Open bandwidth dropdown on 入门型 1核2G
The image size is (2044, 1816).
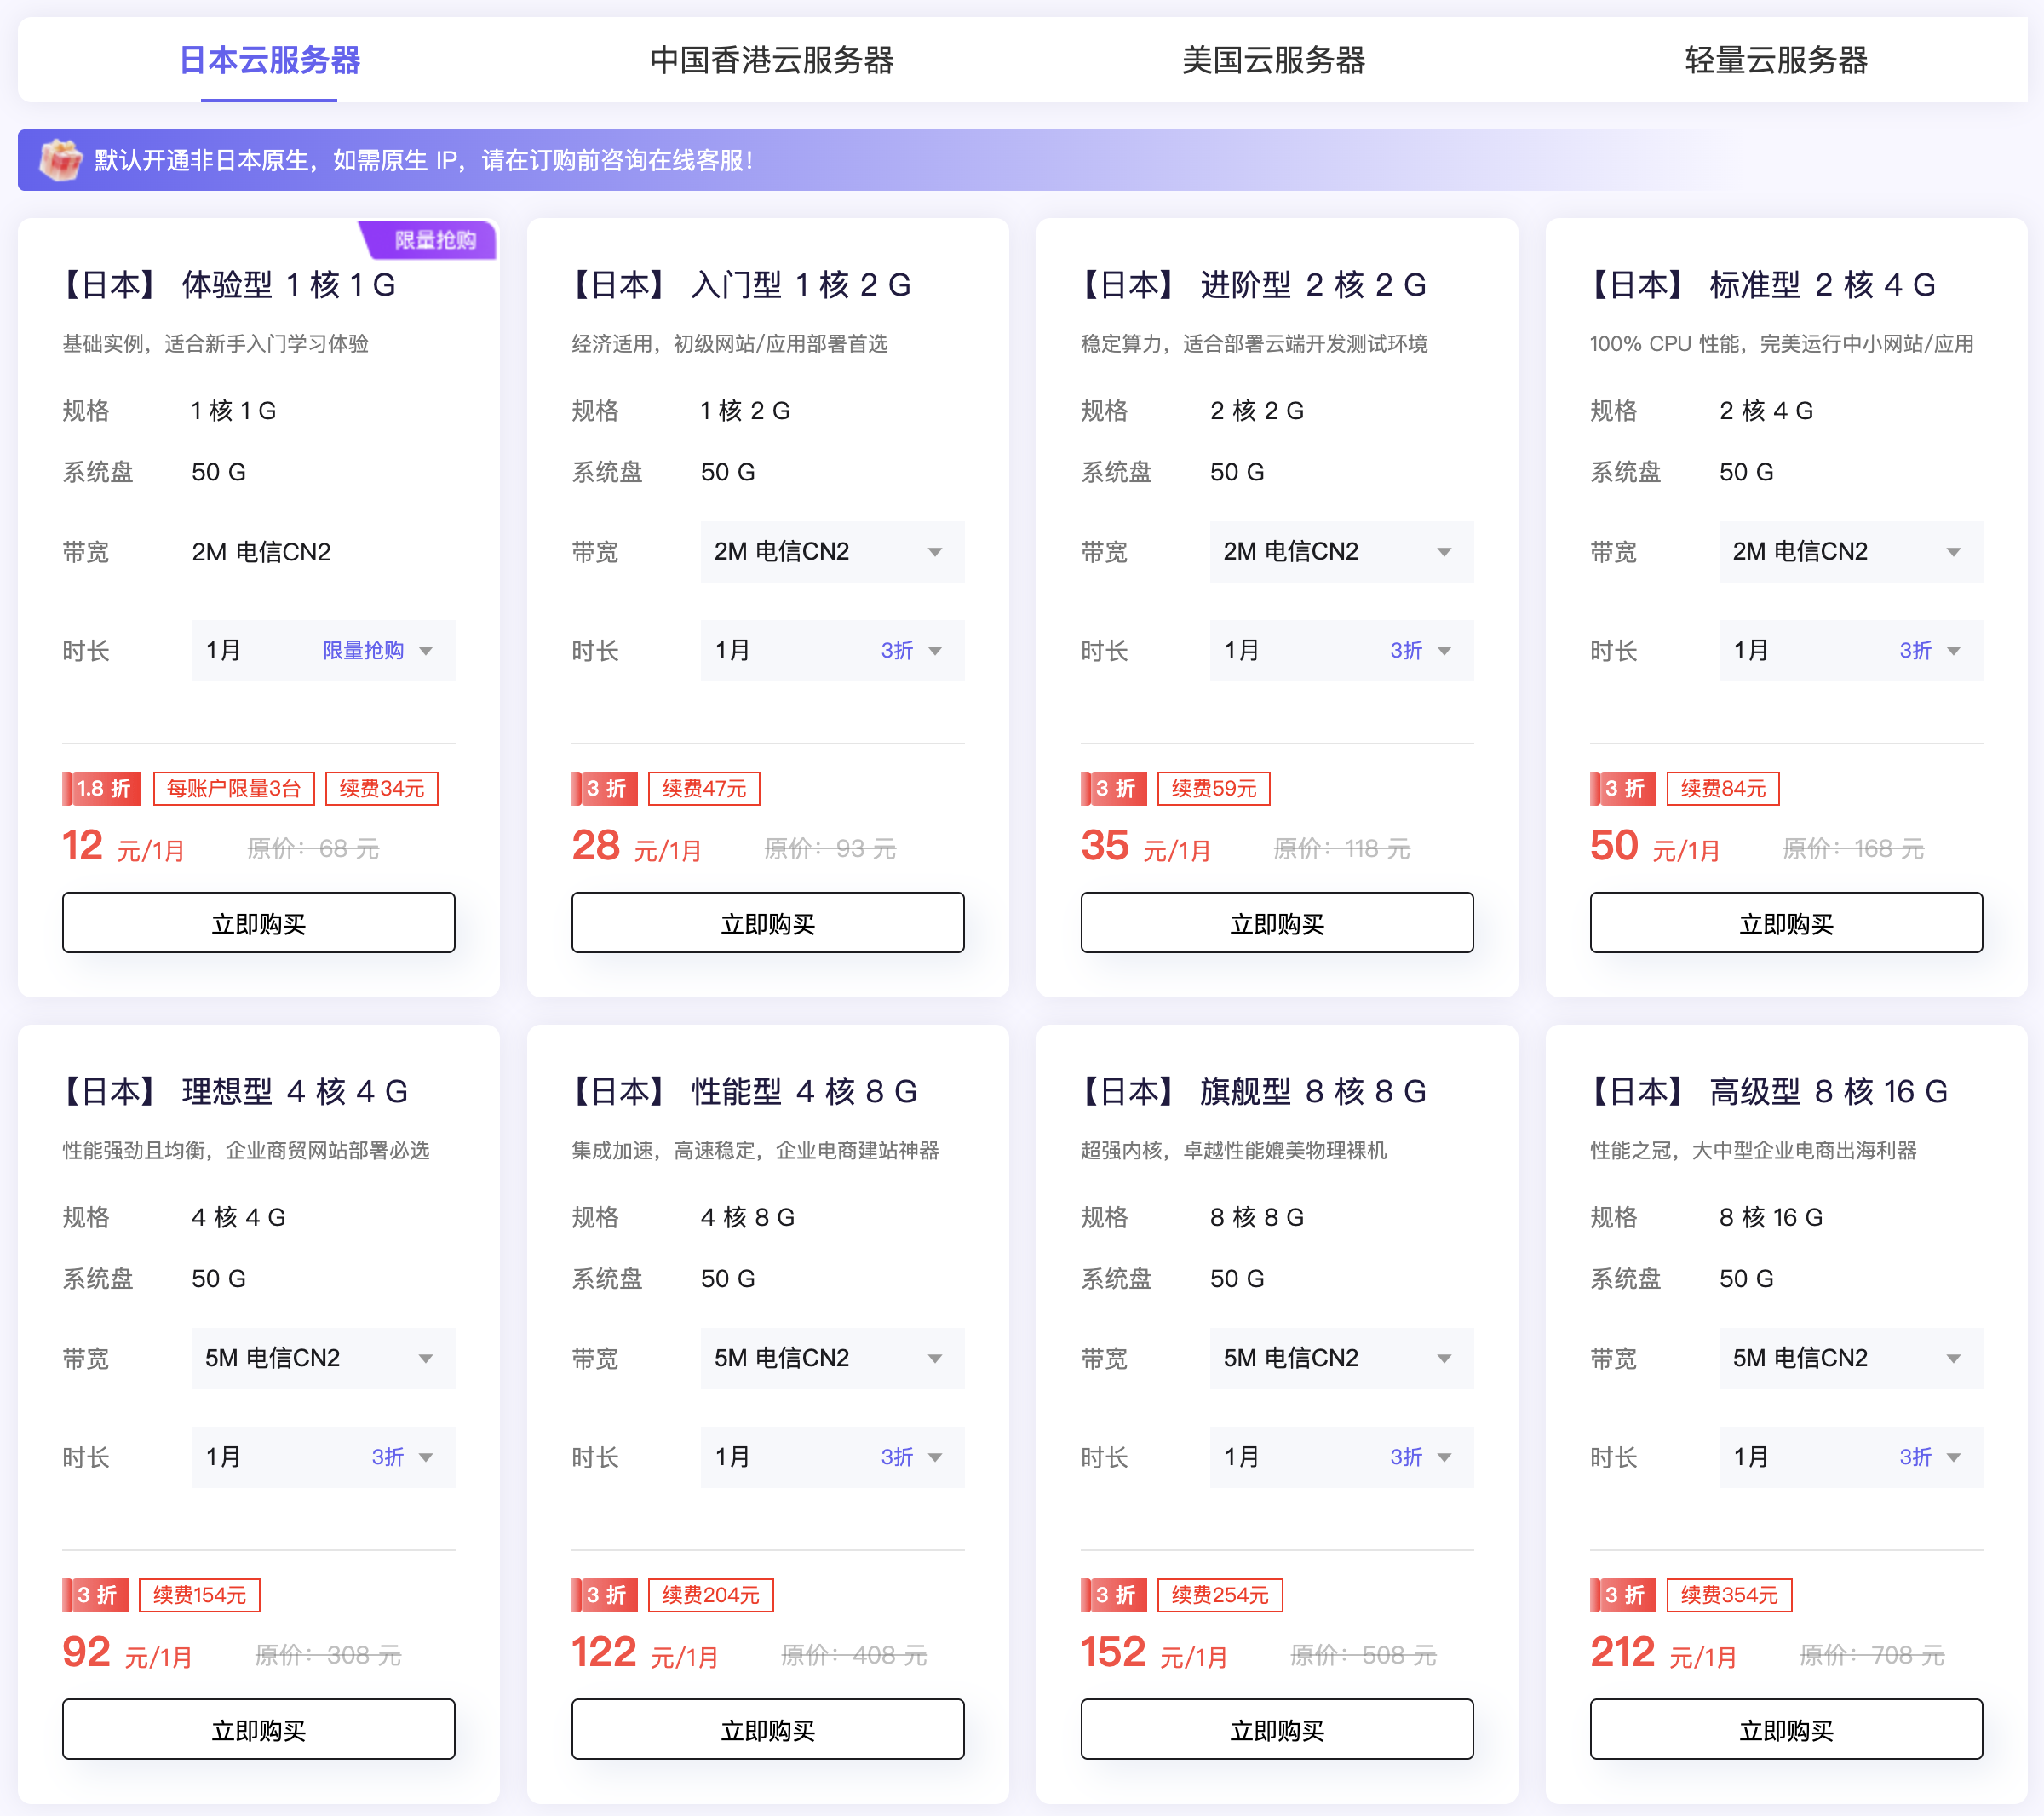click(x=832, y=551)
